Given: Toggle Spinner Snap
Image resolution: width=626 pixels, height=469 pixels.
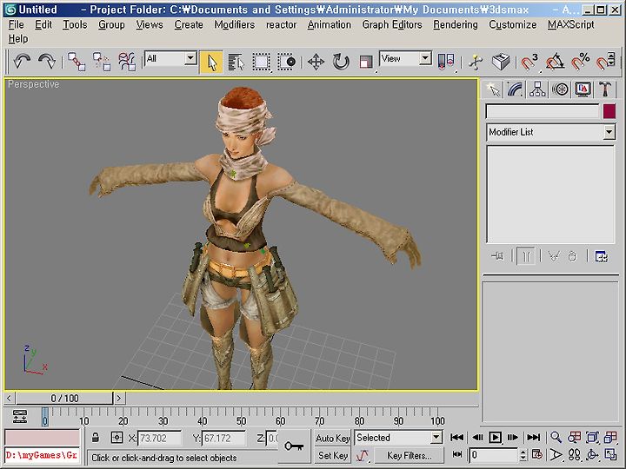Looking at the screenshot, I should click(x=605, y=62).
